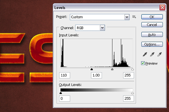Click the input highlights white slider
Image resolution: width=169 pixels, height=112 pixels.
(132, 69)
